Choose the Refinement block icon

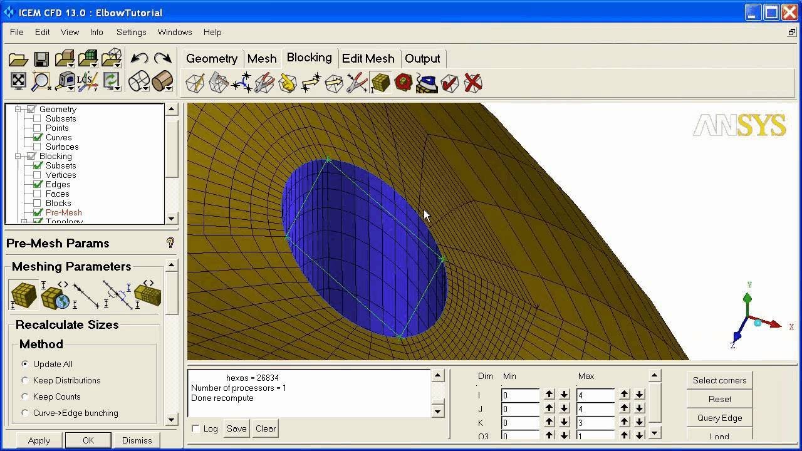147,294
